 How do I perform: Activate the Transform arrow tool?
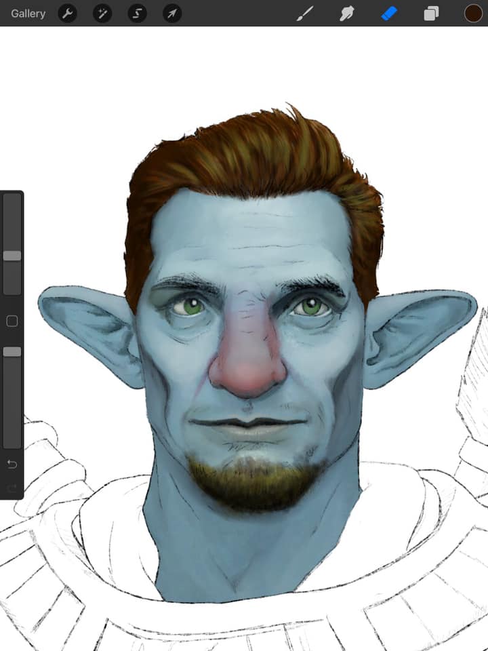click(172, 14)
